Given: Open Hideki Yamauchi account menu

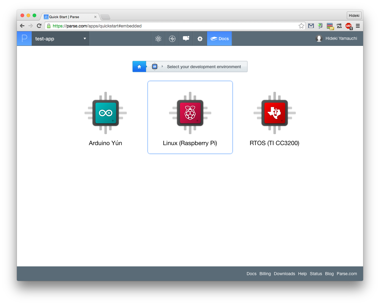Looking at the screenshot, I should [336, 38].
